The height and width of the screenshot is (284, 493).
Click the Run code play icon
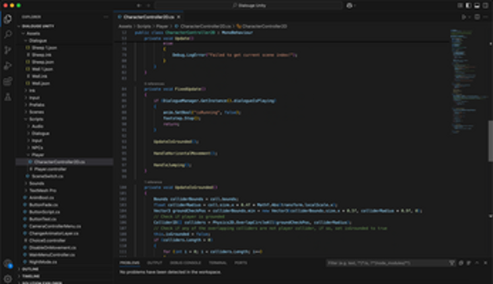pos(465,17)
